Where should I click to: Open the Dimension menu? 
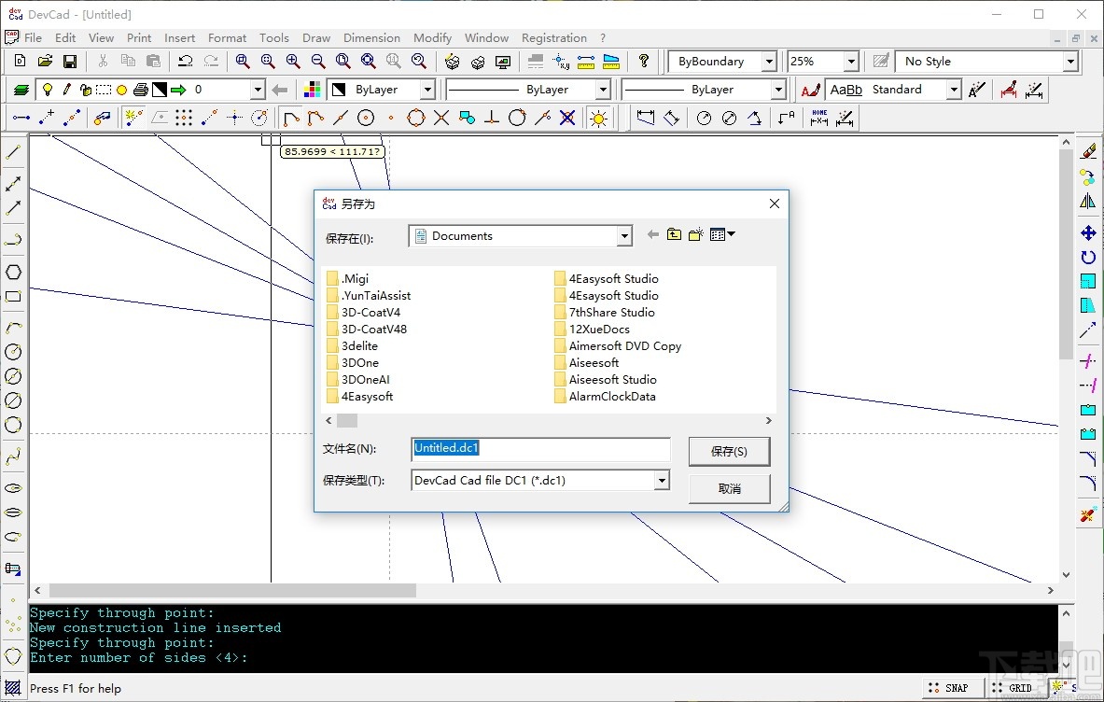tap(371, 38)
